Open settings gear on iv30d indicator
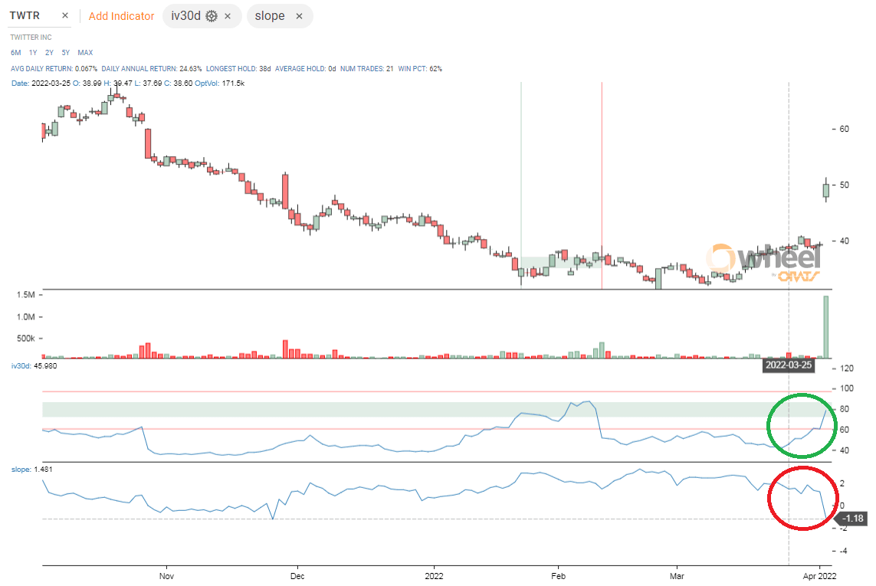This screenshot has width=876, height=586. click(x=212, y=16)
